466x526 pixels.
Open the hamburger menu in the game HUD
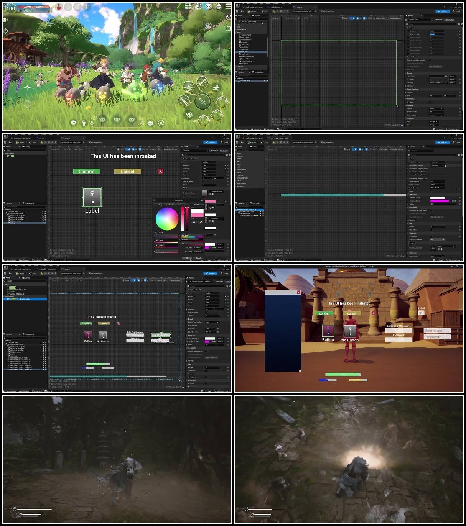[229, 6]
